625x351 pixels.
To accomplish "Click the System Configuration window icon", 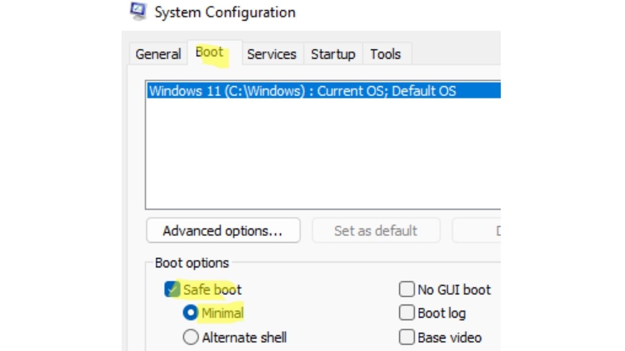I will point(139,11).
